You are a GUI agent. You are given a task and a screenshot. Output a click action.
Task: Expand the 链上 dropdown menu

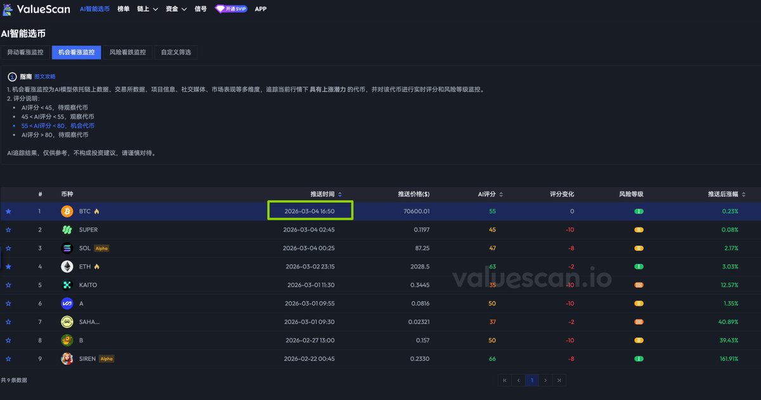147,9
